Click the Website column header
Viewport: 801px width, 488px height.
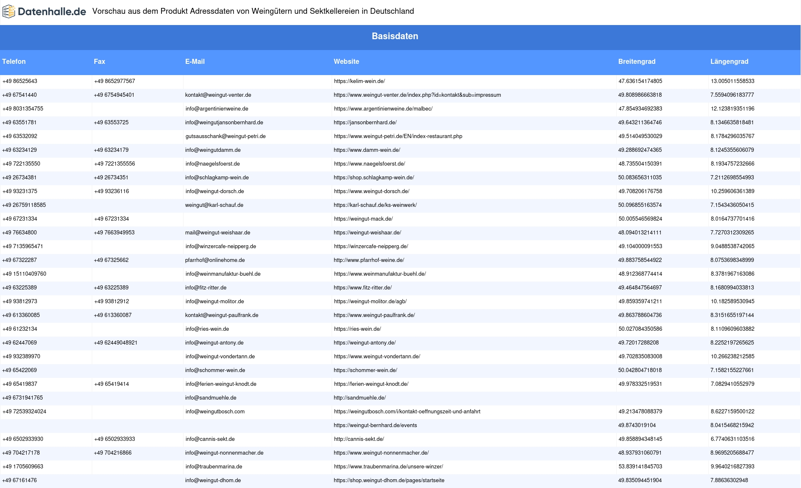coord(346,62)
